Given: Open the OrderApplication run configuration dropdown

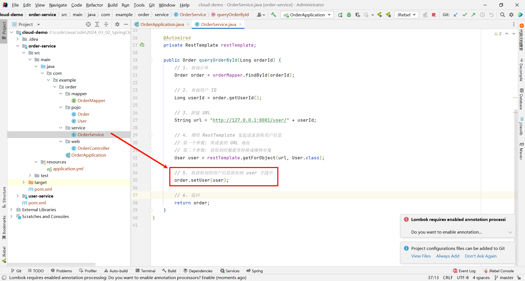Looking at the screenshot, I should tap(307, 15).
